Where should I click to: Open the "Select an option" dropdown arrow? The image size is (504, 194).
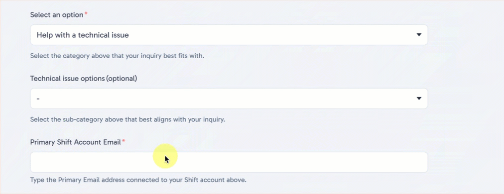point(418,35)
